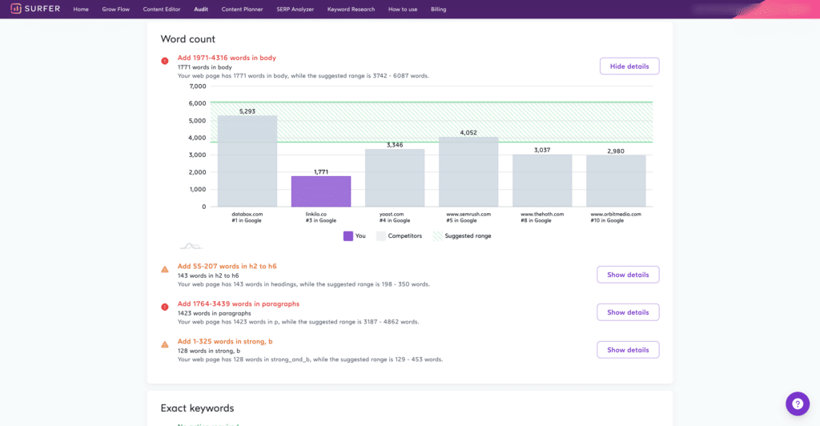
Task: Go to Billing
Action: (438, 9)
